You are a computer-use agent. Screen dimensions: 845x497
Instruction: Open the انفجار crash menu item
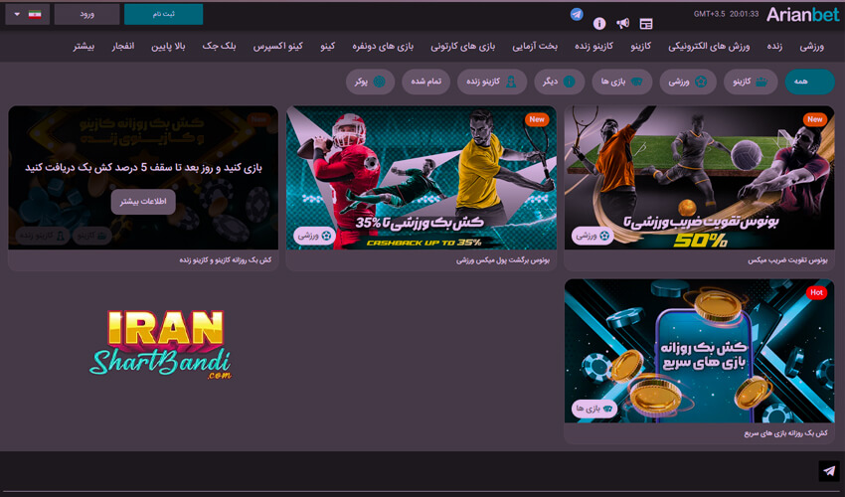pos(123,47)
